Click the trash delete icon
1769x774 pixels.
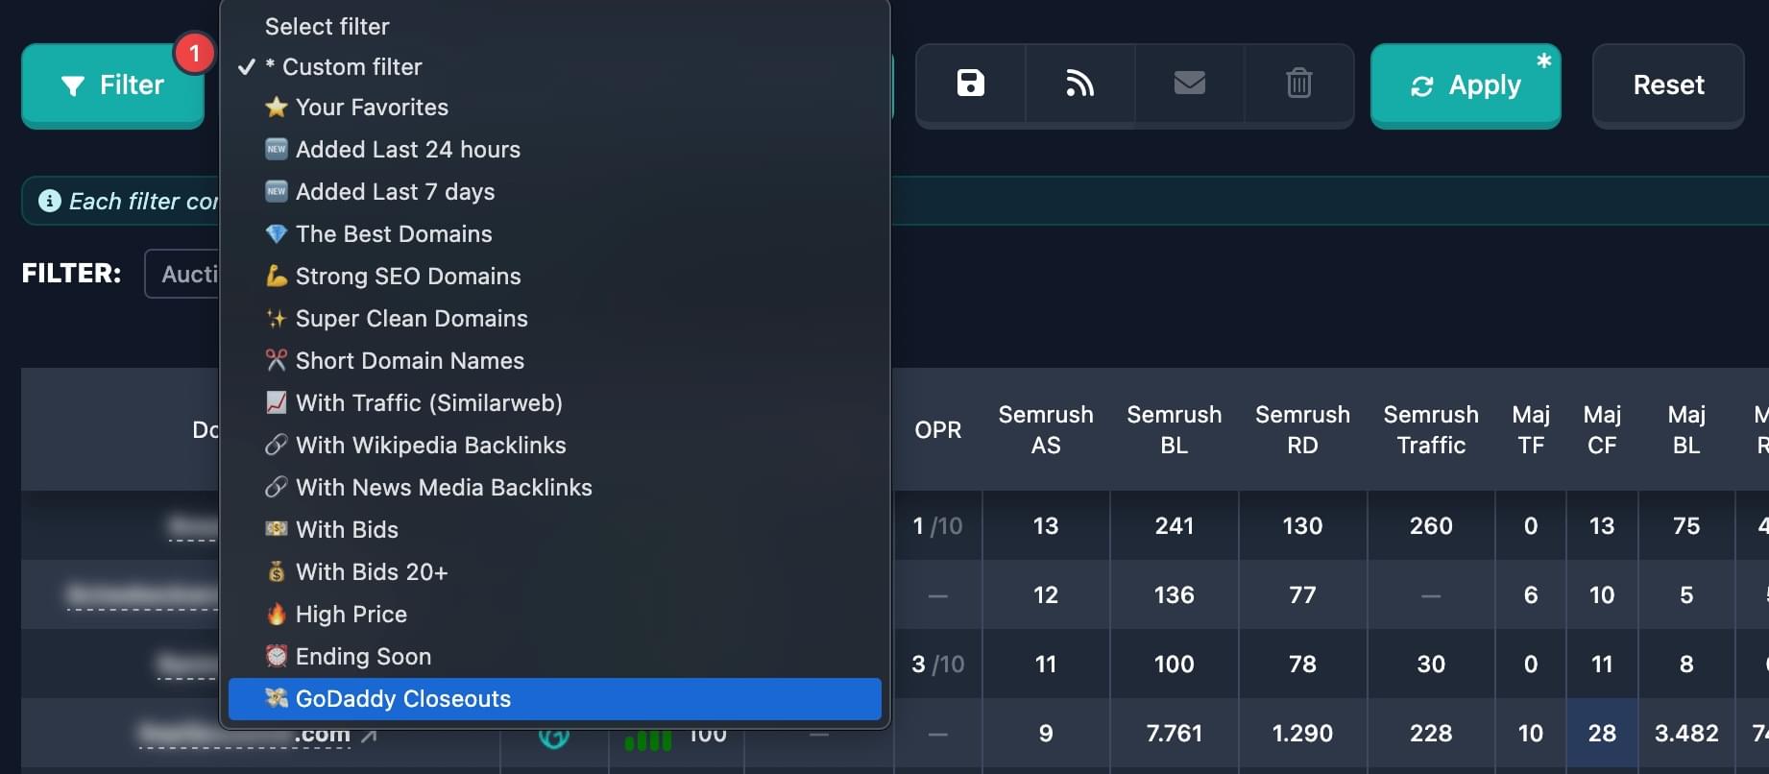coord(1298,84)
